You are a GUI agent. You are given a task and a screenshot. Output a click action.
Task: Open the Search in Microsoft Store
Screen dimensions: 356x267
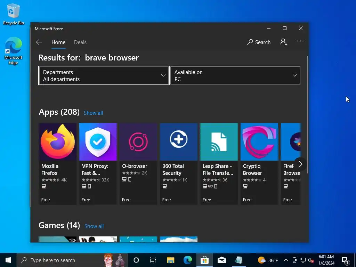point(259,42)
